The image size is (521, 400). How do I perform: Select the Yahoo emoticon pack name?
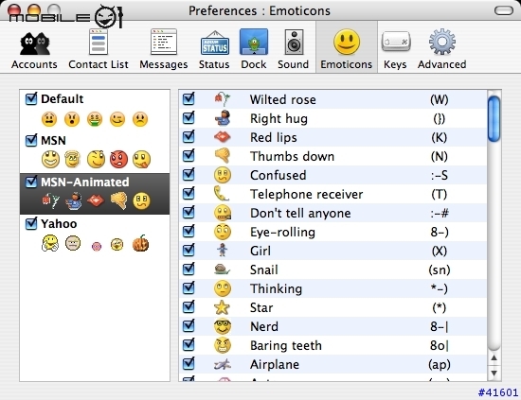[x=59, y=224]
